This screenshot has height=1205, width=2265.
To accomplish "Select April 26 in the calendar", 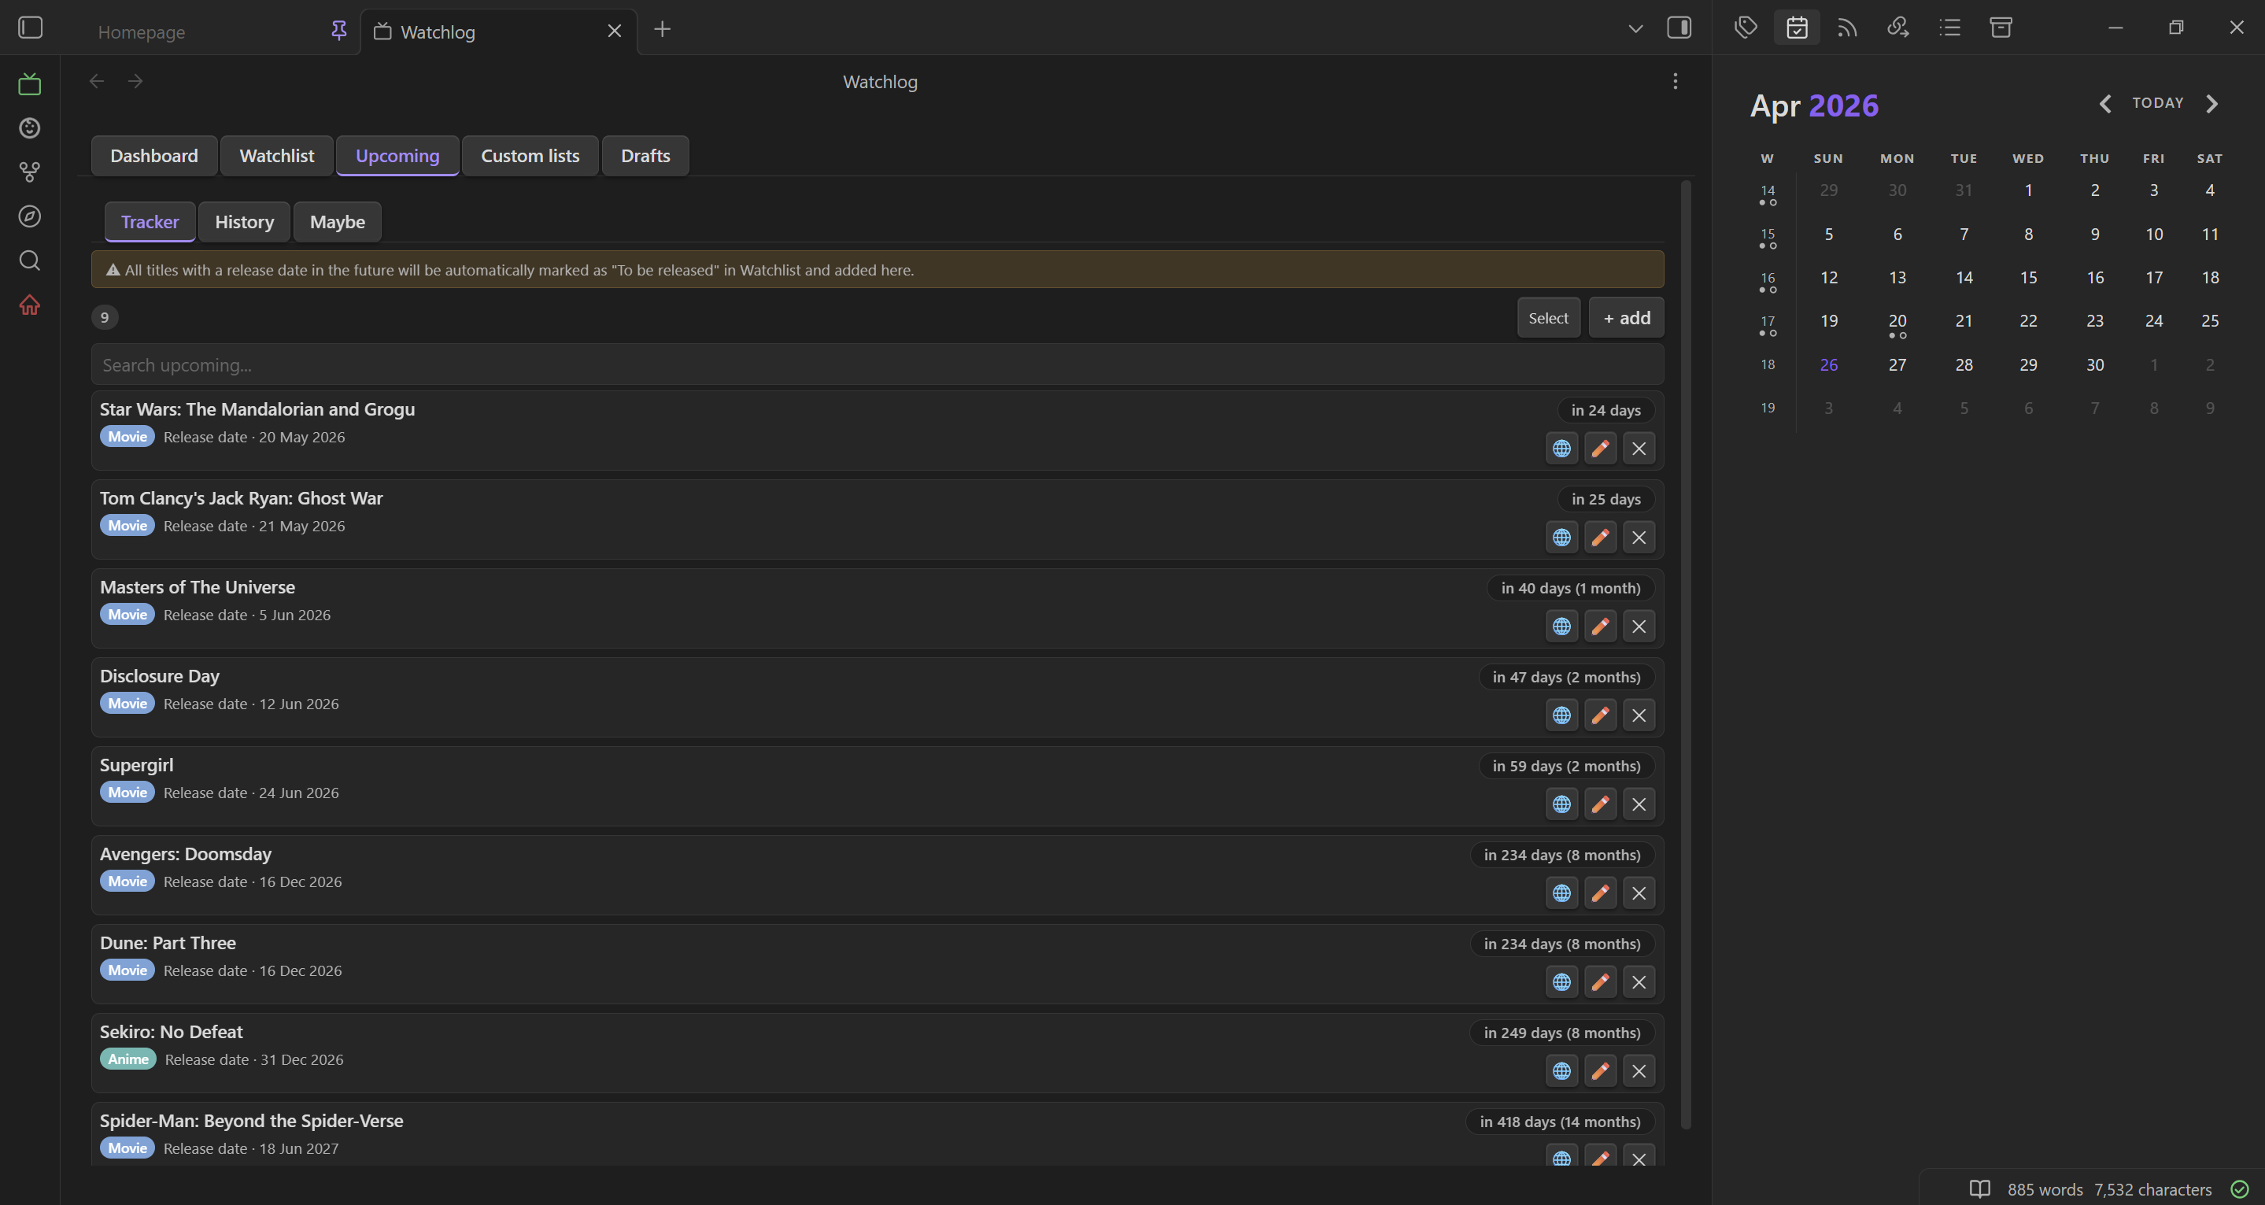I will coord(1829,365).
